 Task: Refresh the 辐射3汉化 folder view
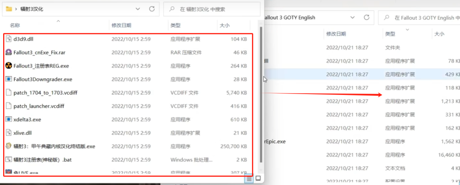point(152,9)
